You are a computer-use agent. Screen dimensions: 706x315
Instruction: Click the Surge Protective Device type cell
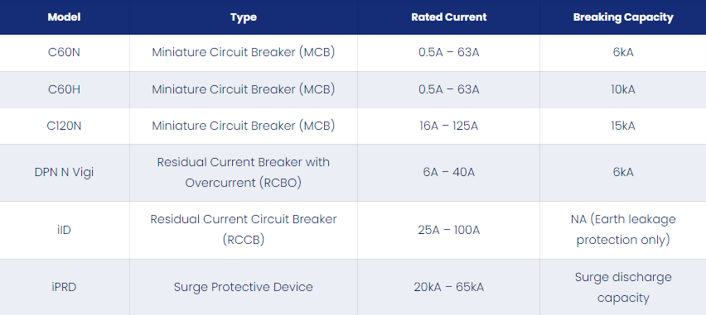[244, 287]
